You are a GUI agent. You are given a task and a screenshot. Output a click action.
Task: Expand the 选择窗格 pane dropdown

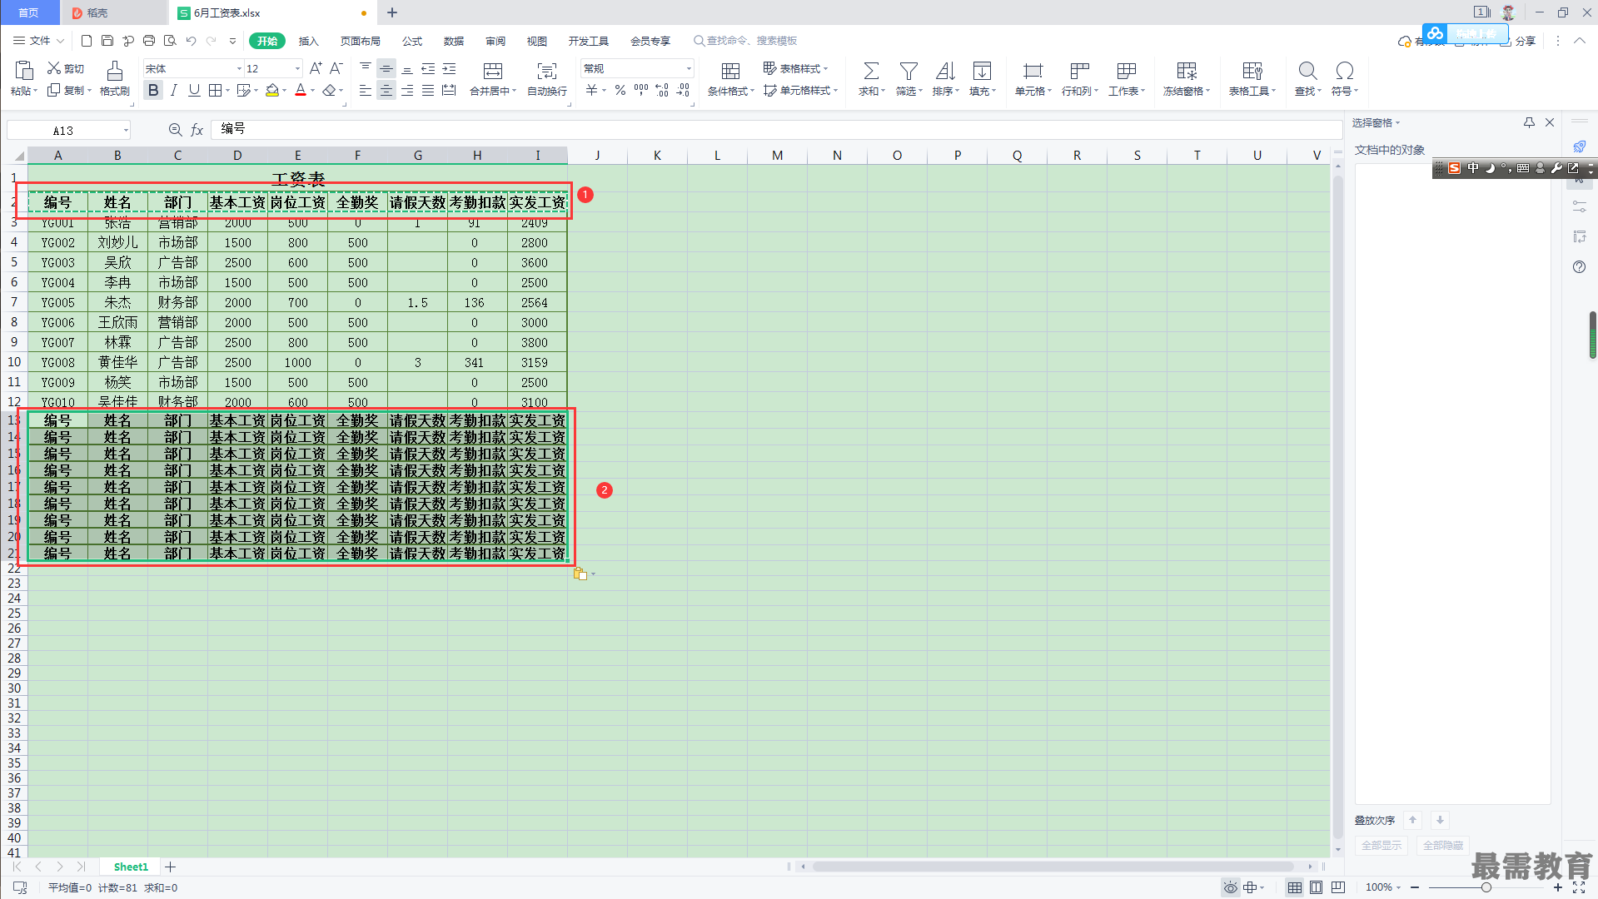point(1398,123)
